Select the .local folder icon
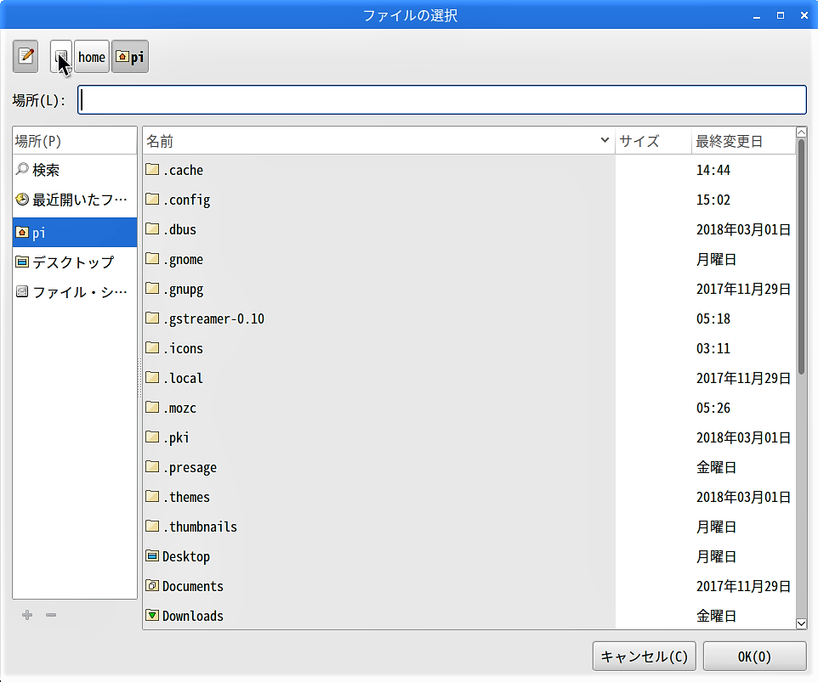This screenshot has width=818, height=682. [x=152, y=377]
